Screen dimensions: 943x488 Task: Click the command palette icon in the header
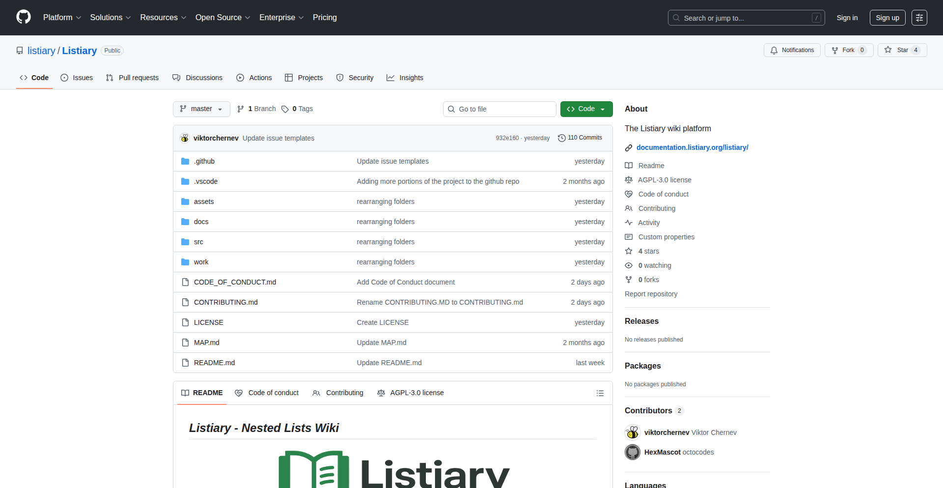[919, 17]
